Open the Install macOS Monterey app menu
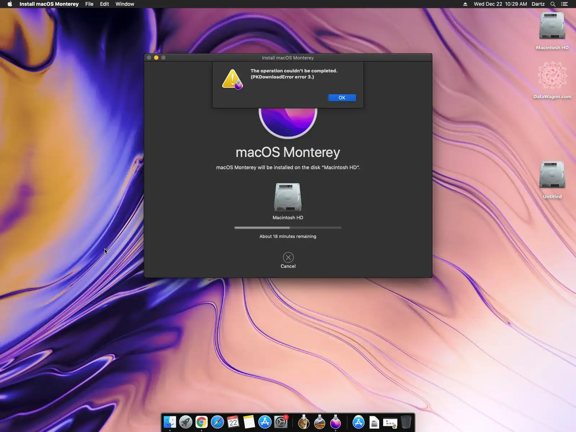The image size is (576, 432). click(x=49, y=4)
